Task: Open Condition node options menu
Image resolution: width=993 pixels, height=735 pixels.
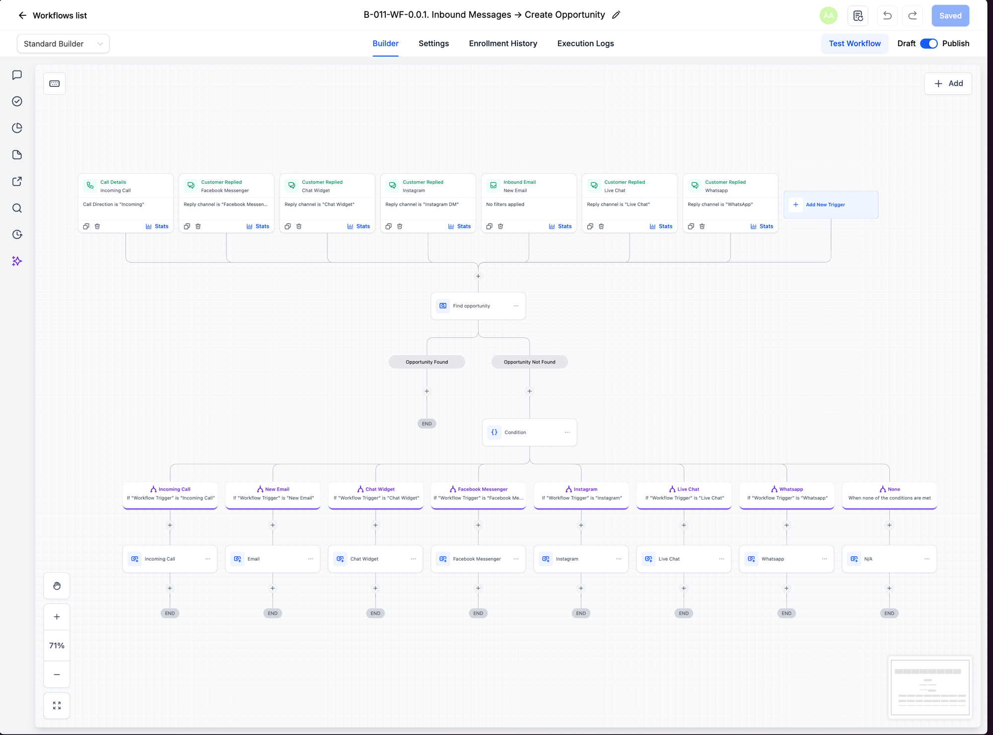Action: click(x=567, y=433)
